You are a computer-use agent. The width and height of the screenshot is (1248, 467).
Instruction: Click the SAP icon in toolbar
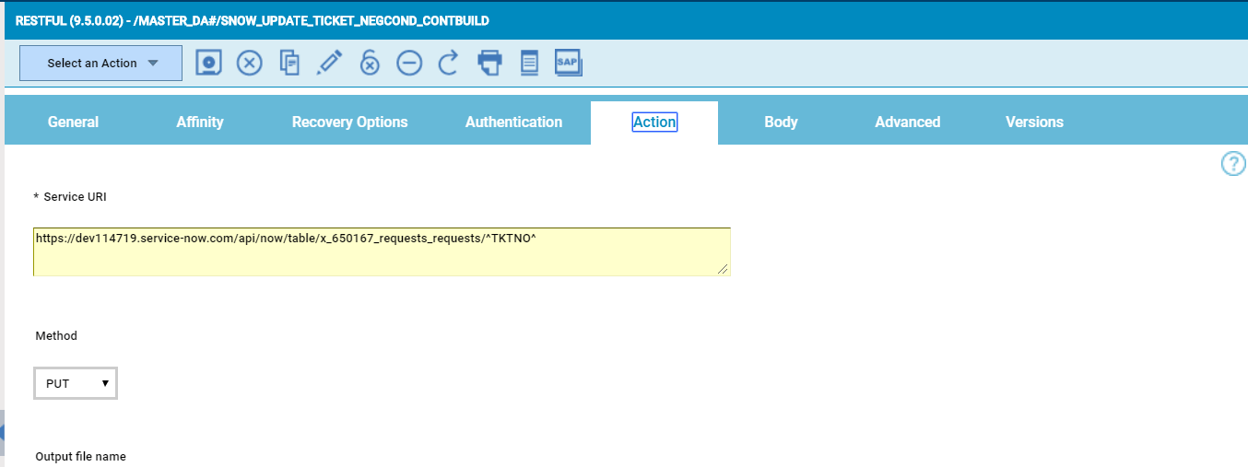click(x=568, y=63)
